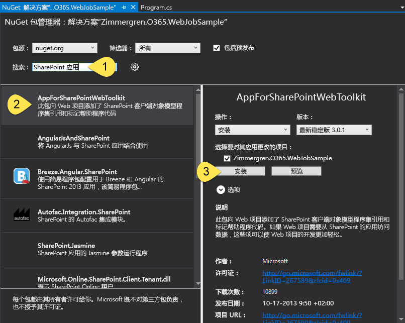Click the Breeze.Angular.SharePoint package icon
The image size is (405, 323).
pyautogui.click(x=21, y=175)
